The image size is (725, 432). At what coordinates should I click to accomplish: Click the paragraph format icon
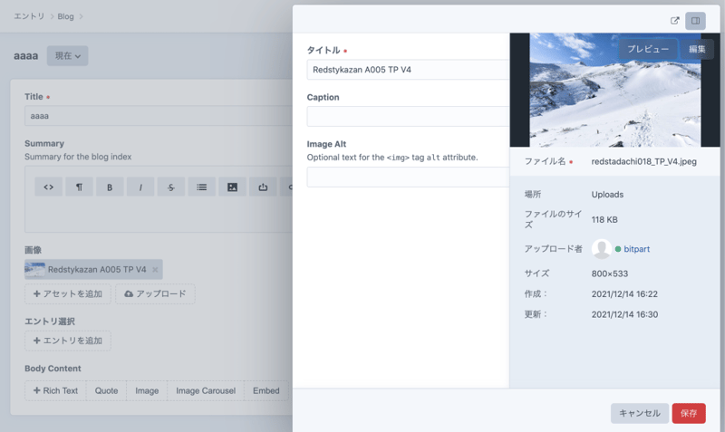(79, 187)
